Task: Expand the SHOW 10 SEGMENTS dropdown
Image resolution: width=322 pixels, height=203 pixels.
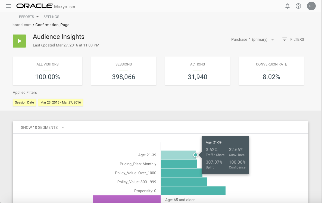Action: pyautogui.click(x=42, y=127)
